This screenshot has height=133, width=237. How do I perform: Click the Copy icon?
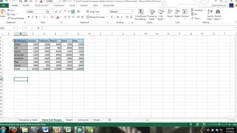[x=8, y=14]
